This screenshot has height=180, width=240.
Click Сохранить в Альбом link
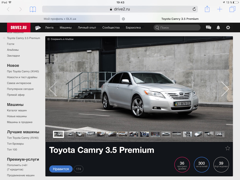tap(62, 39)
